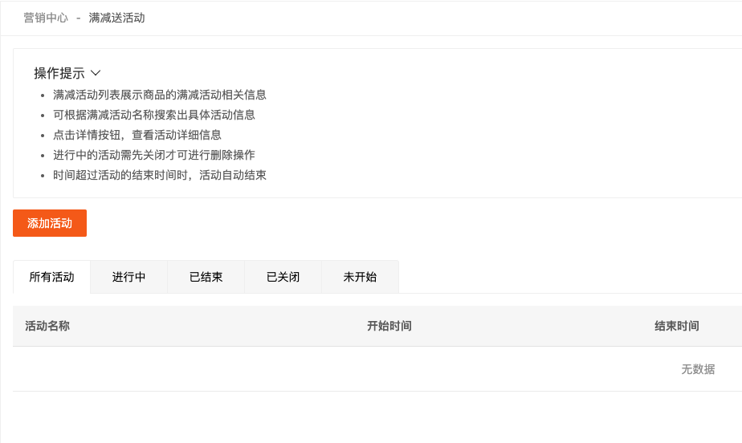The height and width of the screenshot is (443, 742).
Task: Click the 活动名称 column header
Action: click(x=47, y=326)
